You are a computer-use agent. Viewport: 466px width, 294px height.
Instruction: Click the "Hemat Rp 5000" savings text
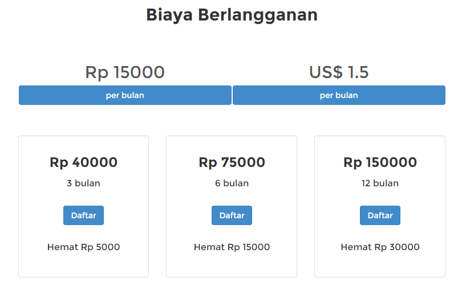(x=83, y=247)
